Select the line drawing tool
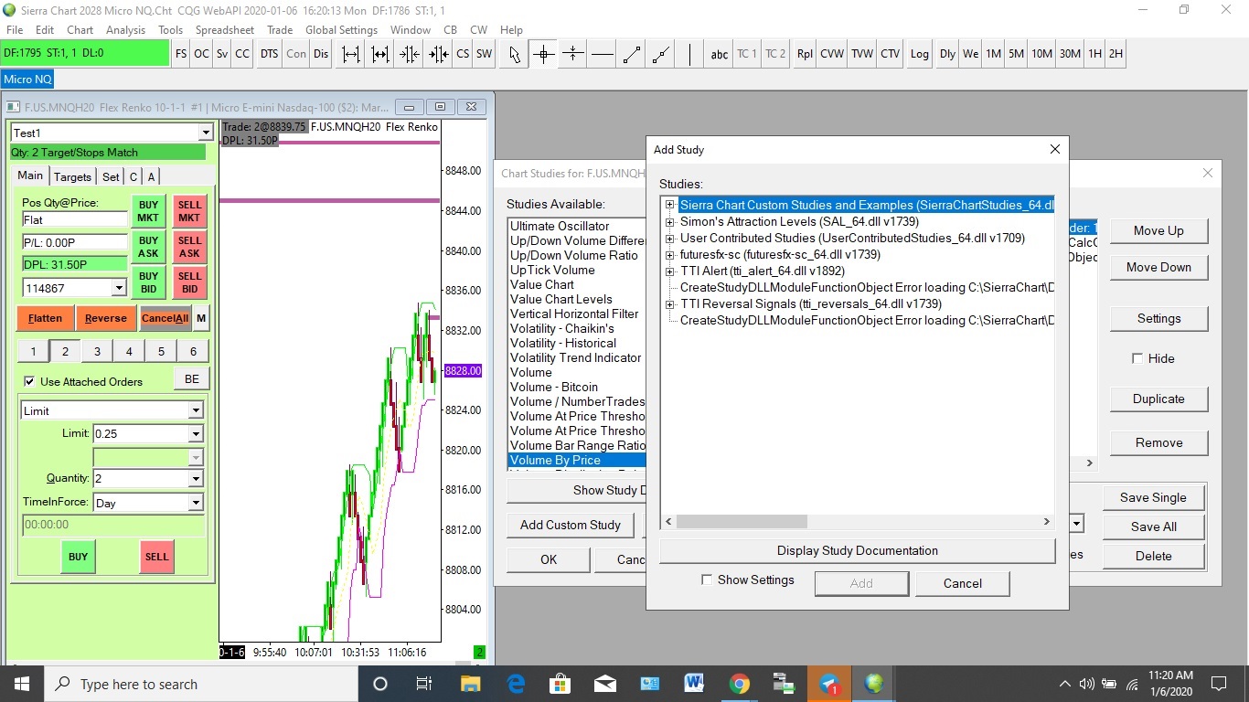The width and height of the screenshot is (1249, 702). 631,54
